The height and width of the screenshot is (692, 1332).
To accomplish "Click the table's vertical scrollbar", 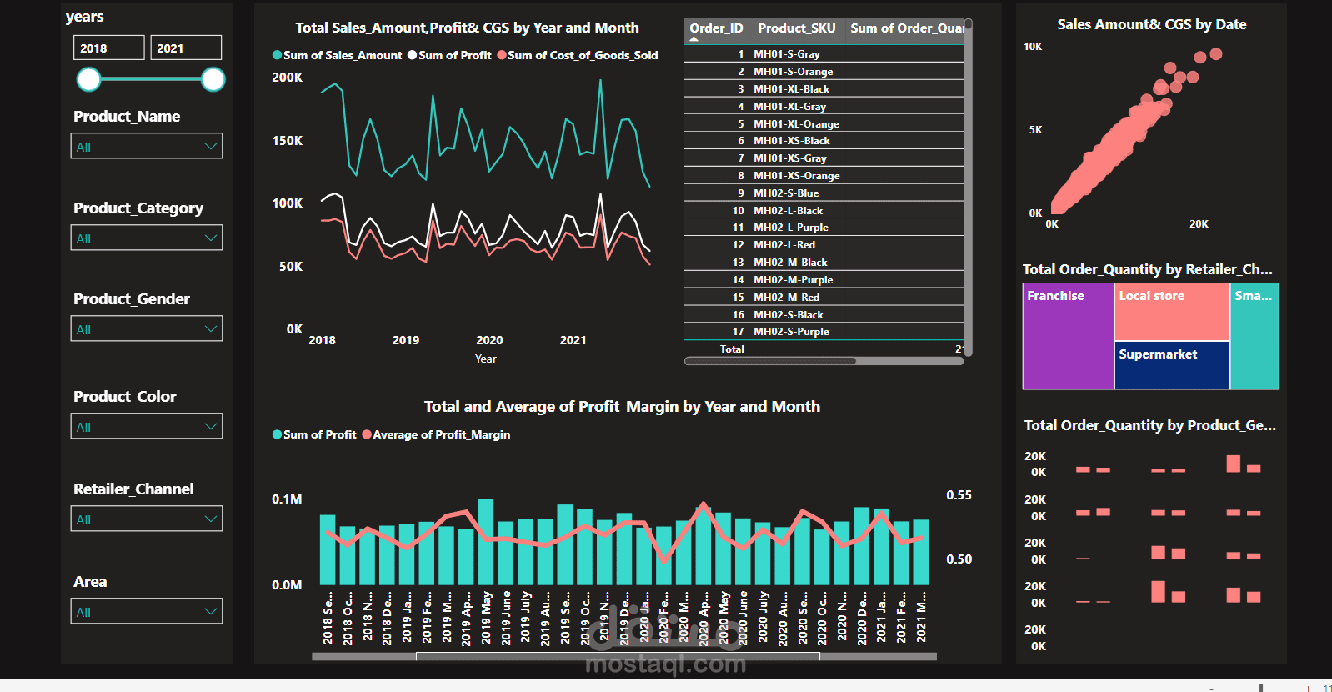I will coord(969,188).
